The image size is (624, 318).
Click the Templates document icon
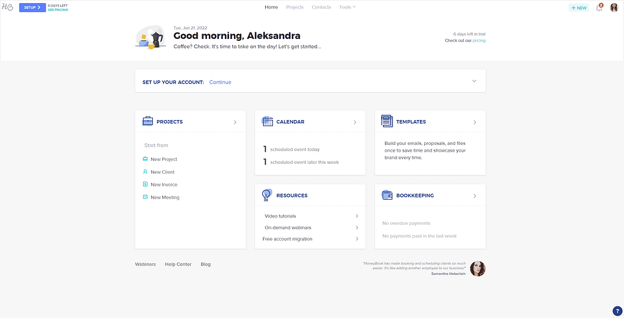pos(387,121)
